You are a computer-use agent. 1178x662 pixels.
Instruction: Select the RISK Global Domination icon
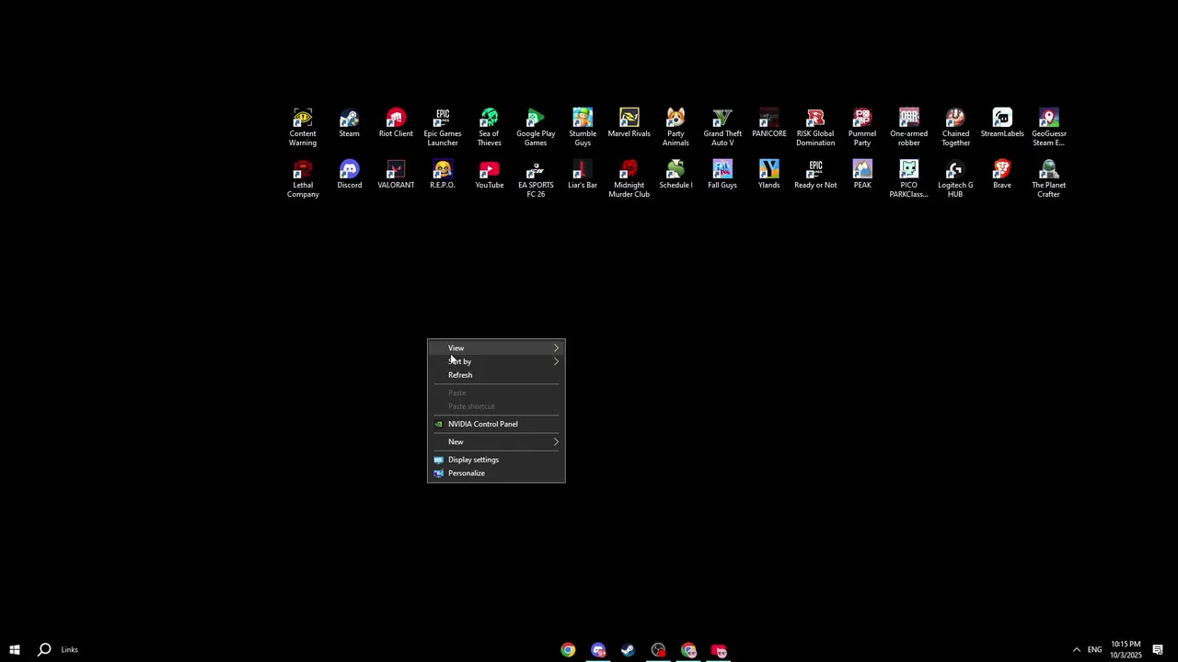click(x=815, y=128)
